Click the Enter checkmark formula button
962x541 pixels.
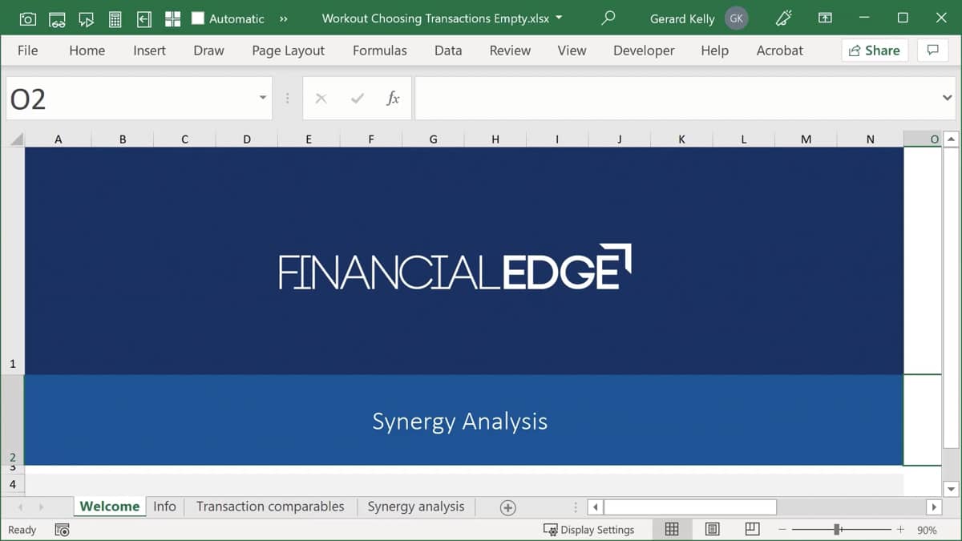(x=357, y=99)
